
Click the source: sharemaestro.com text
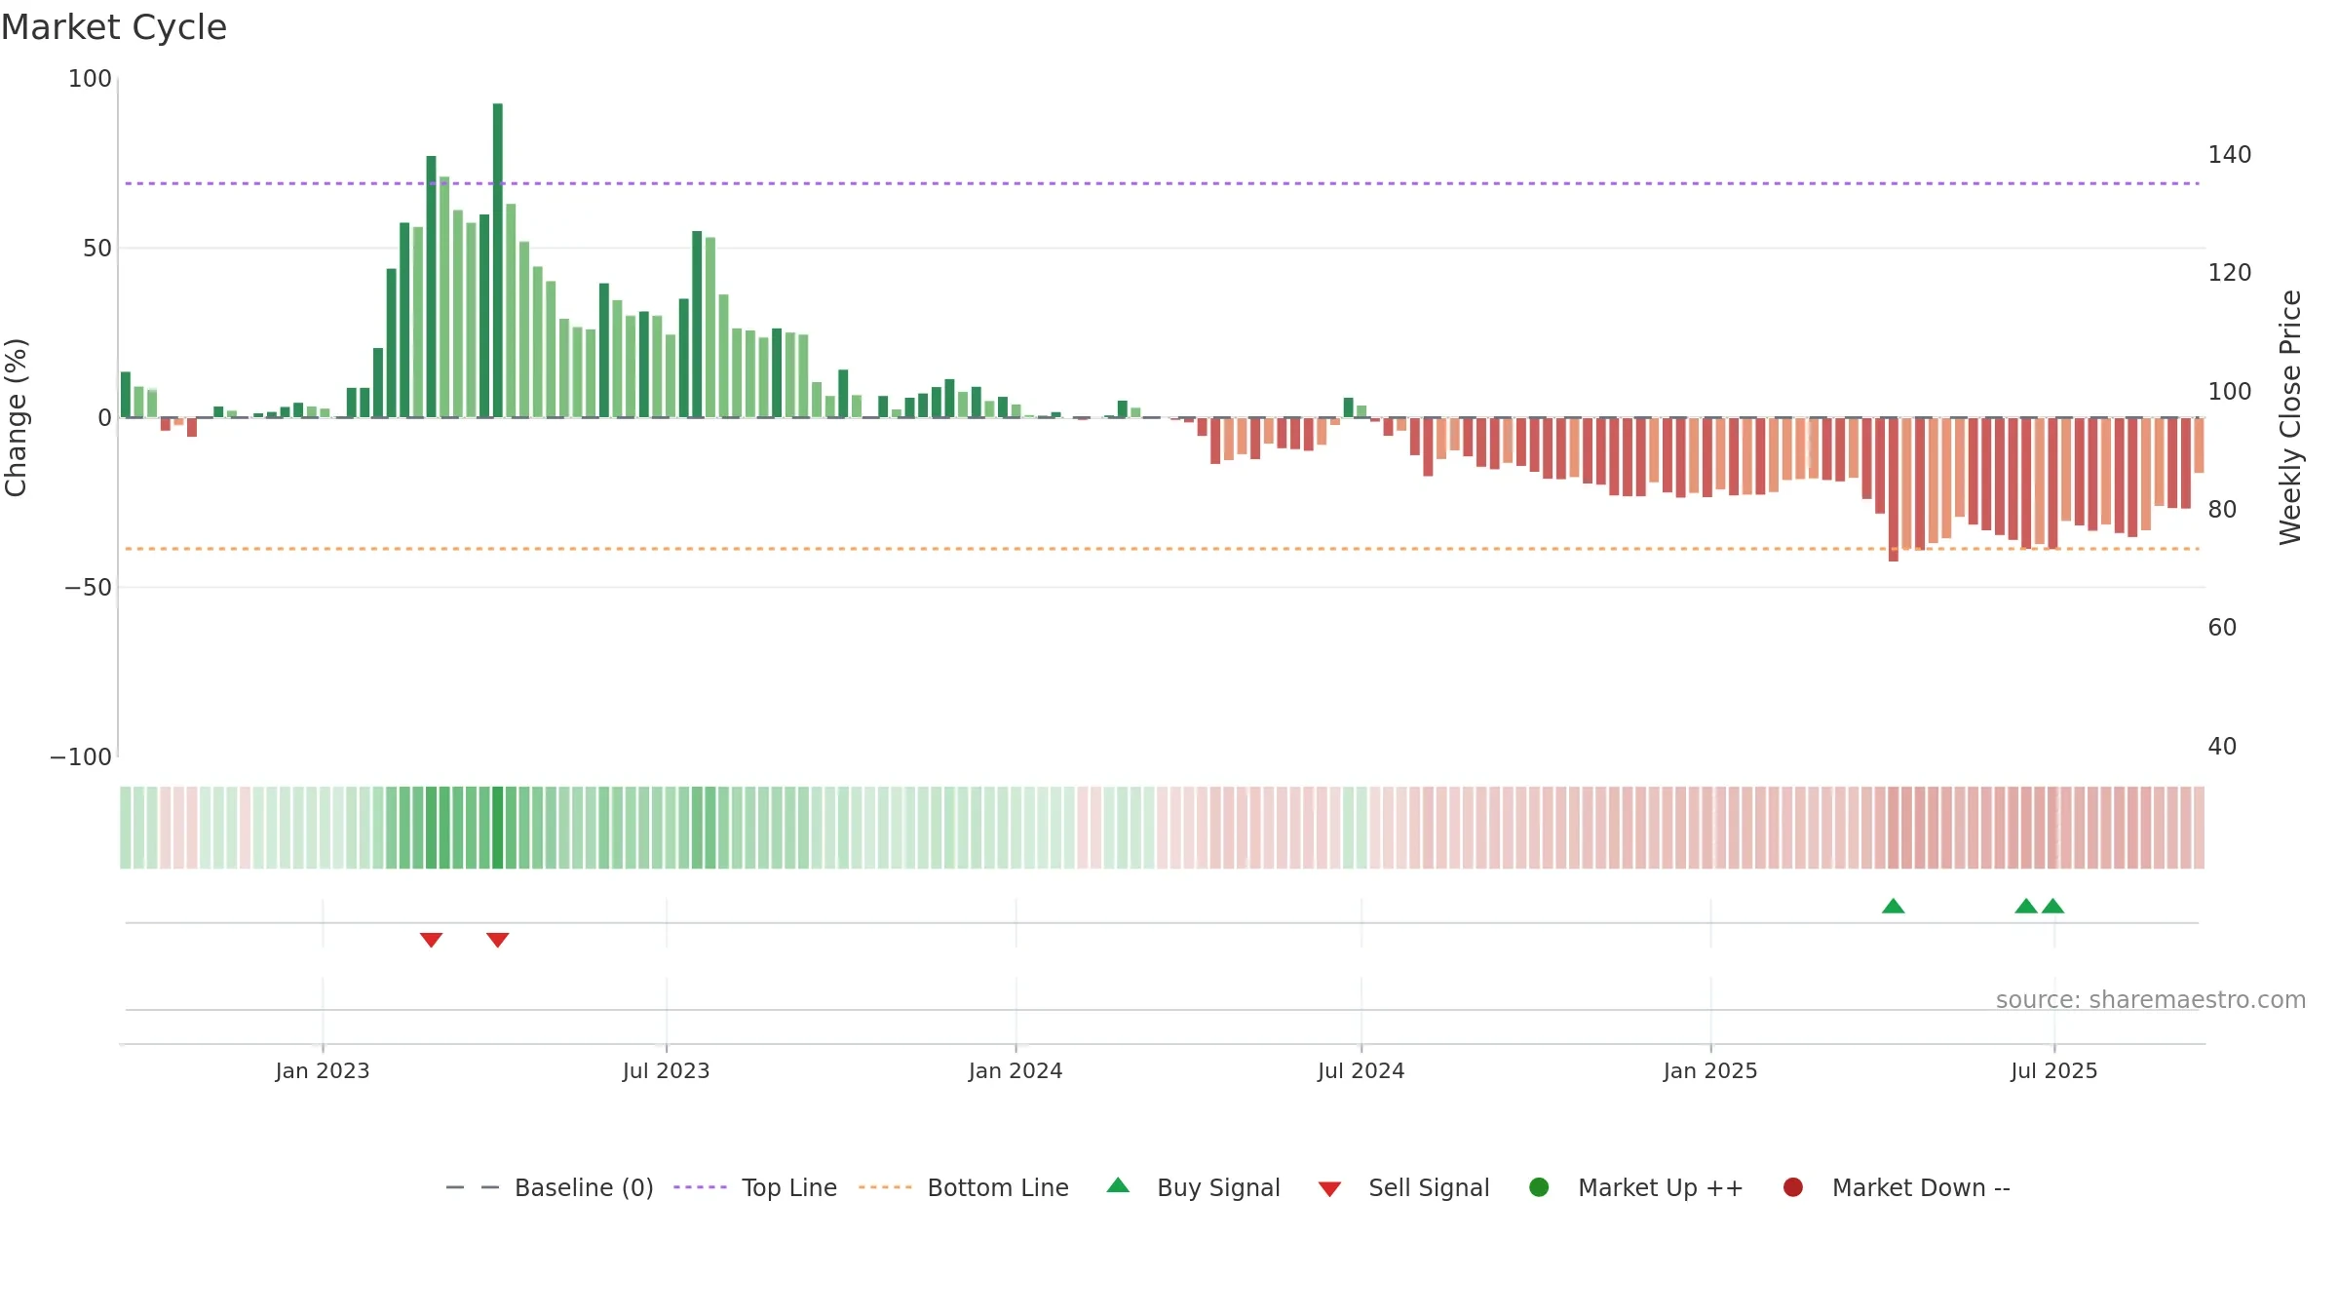(2151, 999)
